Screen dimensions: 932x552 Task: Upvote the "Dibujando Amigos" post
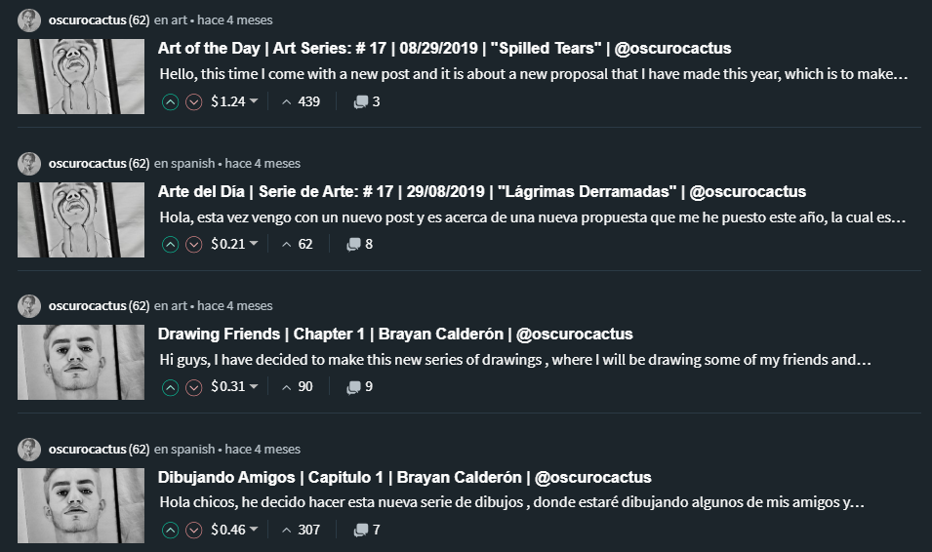point(170,530)
